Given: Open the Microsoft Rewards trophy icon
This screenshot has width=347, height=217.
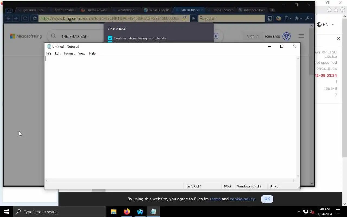Looking at the screenshot, I should (x=287, y=36).
